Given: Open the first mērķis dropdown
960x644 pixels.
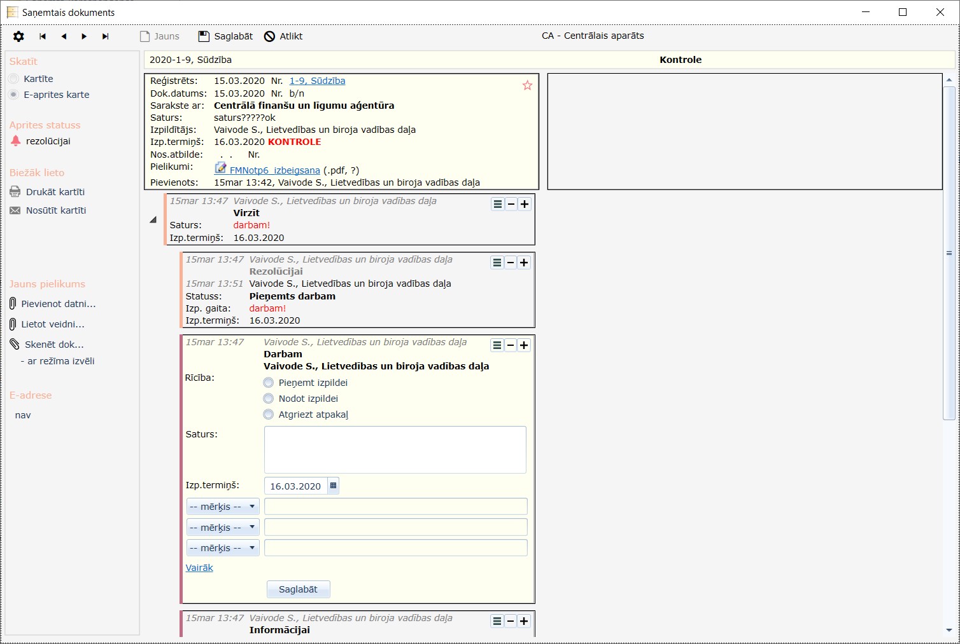Looking at the screenshot, I should (x=223, y=507).
